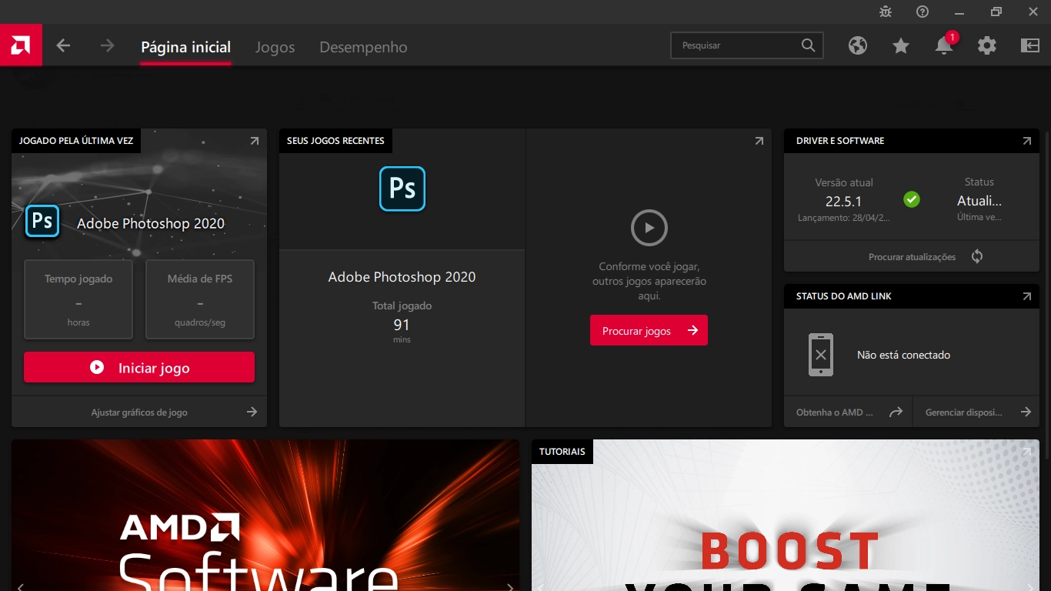Image resolution: width=1051 pixels, height=591 pixels.
Task: Click the Atuali... status text
Action: click(x=979, y=201)
